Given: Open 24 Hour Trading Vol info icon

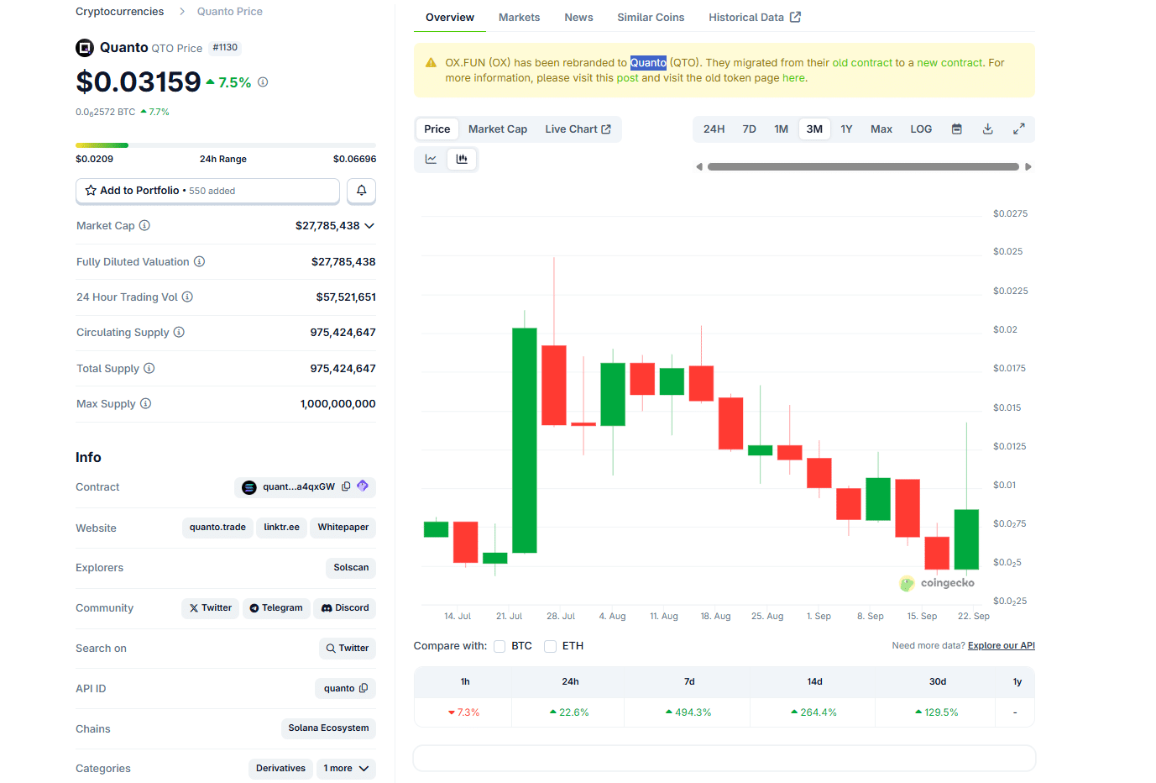Looking at the screenshot, I should [x=187, y=297].
